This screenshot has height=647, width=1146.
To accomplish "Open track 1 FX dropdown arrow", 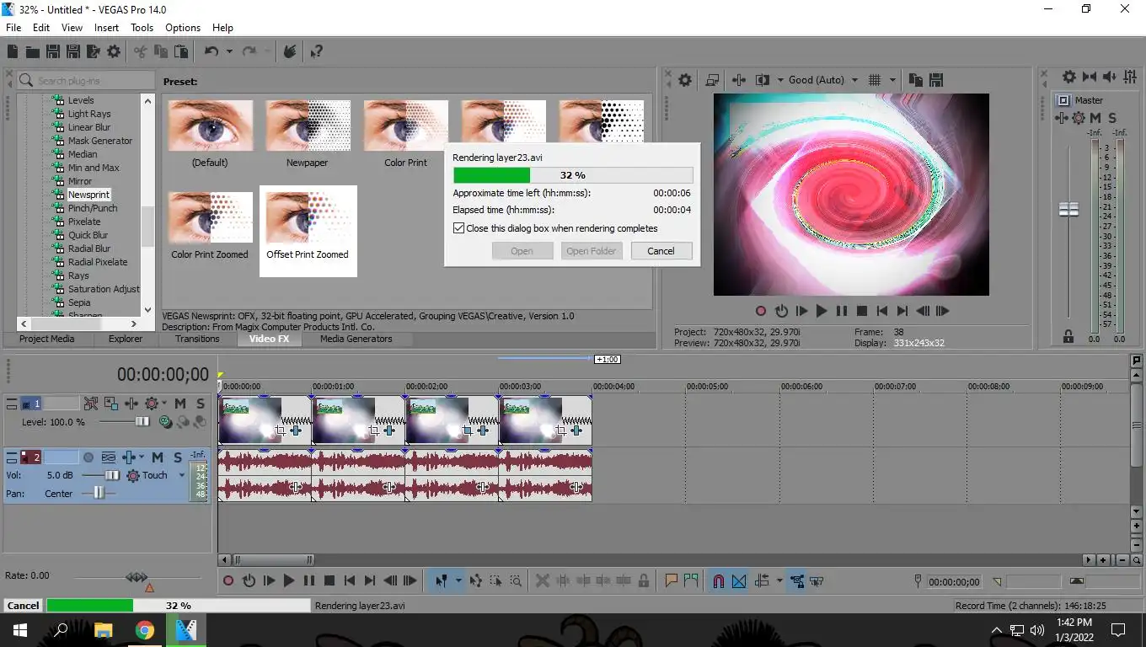I will click(163, 404).
